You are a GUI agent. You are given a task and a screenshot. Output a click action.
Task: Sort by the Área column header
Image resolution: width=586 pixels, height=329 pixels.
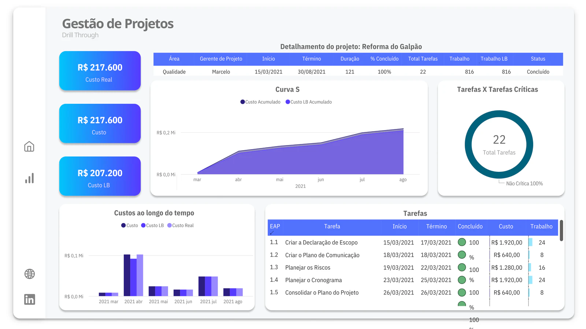coord(174,59)
